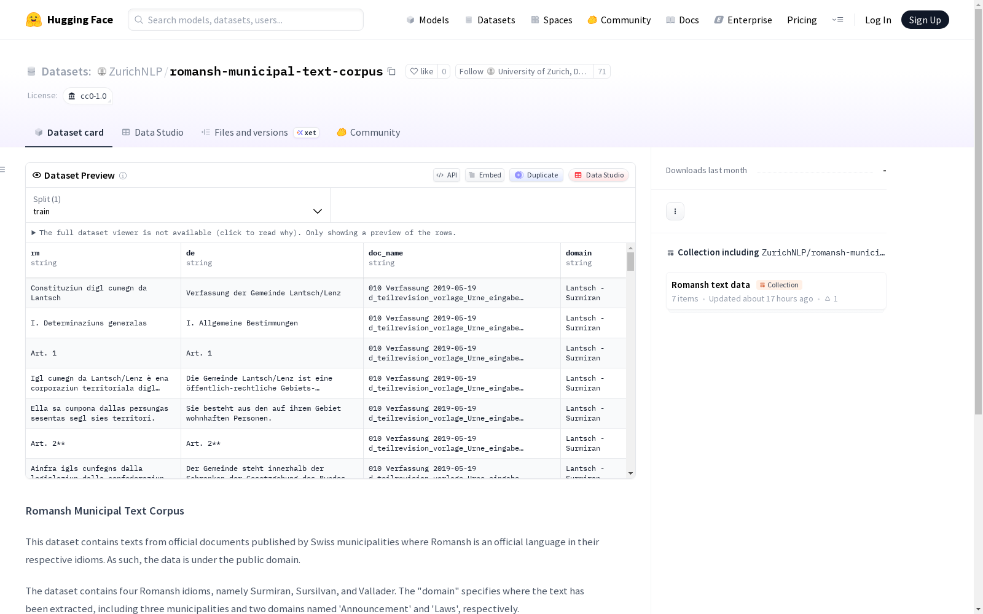Click the 'Downloads last month' label

[707, 170]
